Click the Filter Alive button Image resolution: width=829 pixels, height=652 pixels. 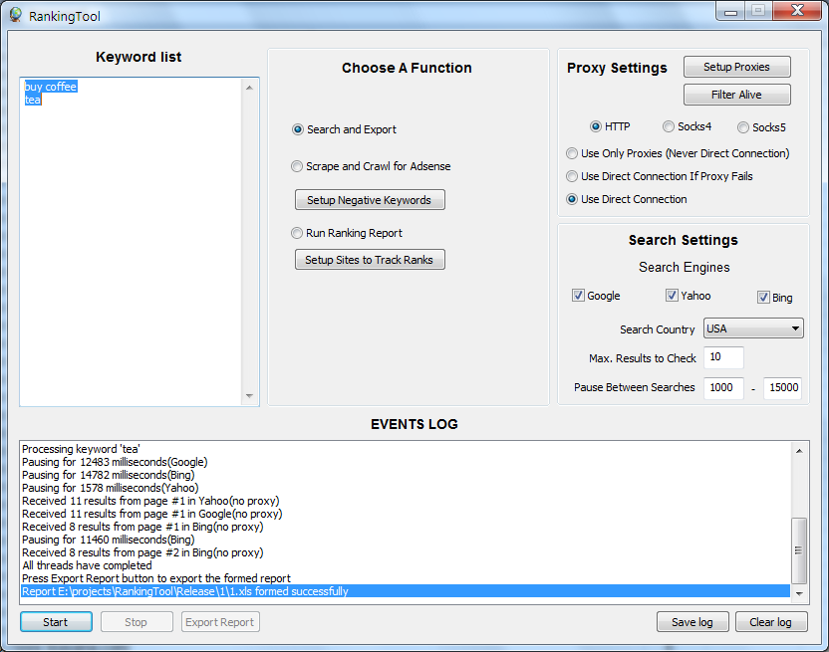737,95
